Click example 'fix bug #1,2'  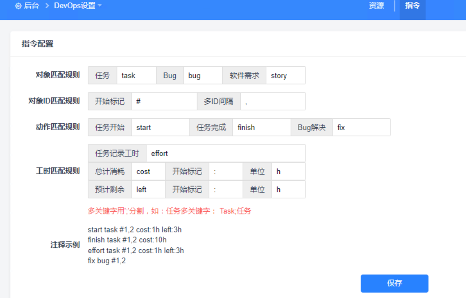tap(107, 261)
